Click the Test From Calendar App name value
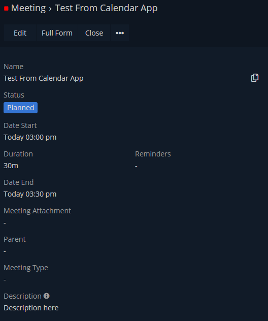Viewport: 268px width, 321px height. [x=43, y=78]
